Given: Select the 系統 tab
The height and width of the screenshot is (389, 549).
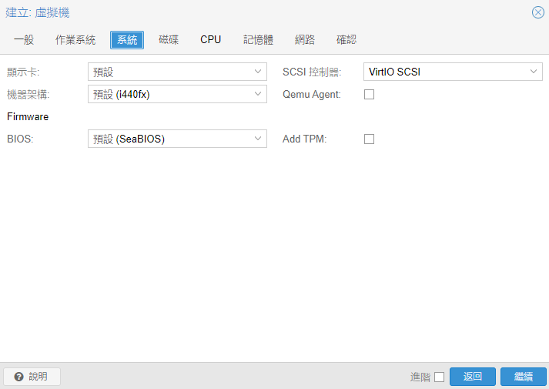Looking at the screenshot, I should click(x=127, y=40).
